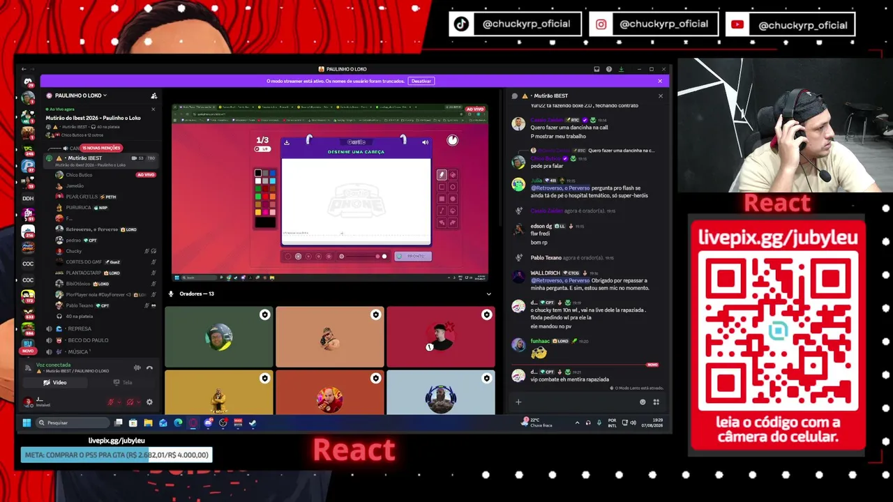Disconnect from the voice channel
Viewport: 893px width, 502px height.
click(x=149, y=367)
